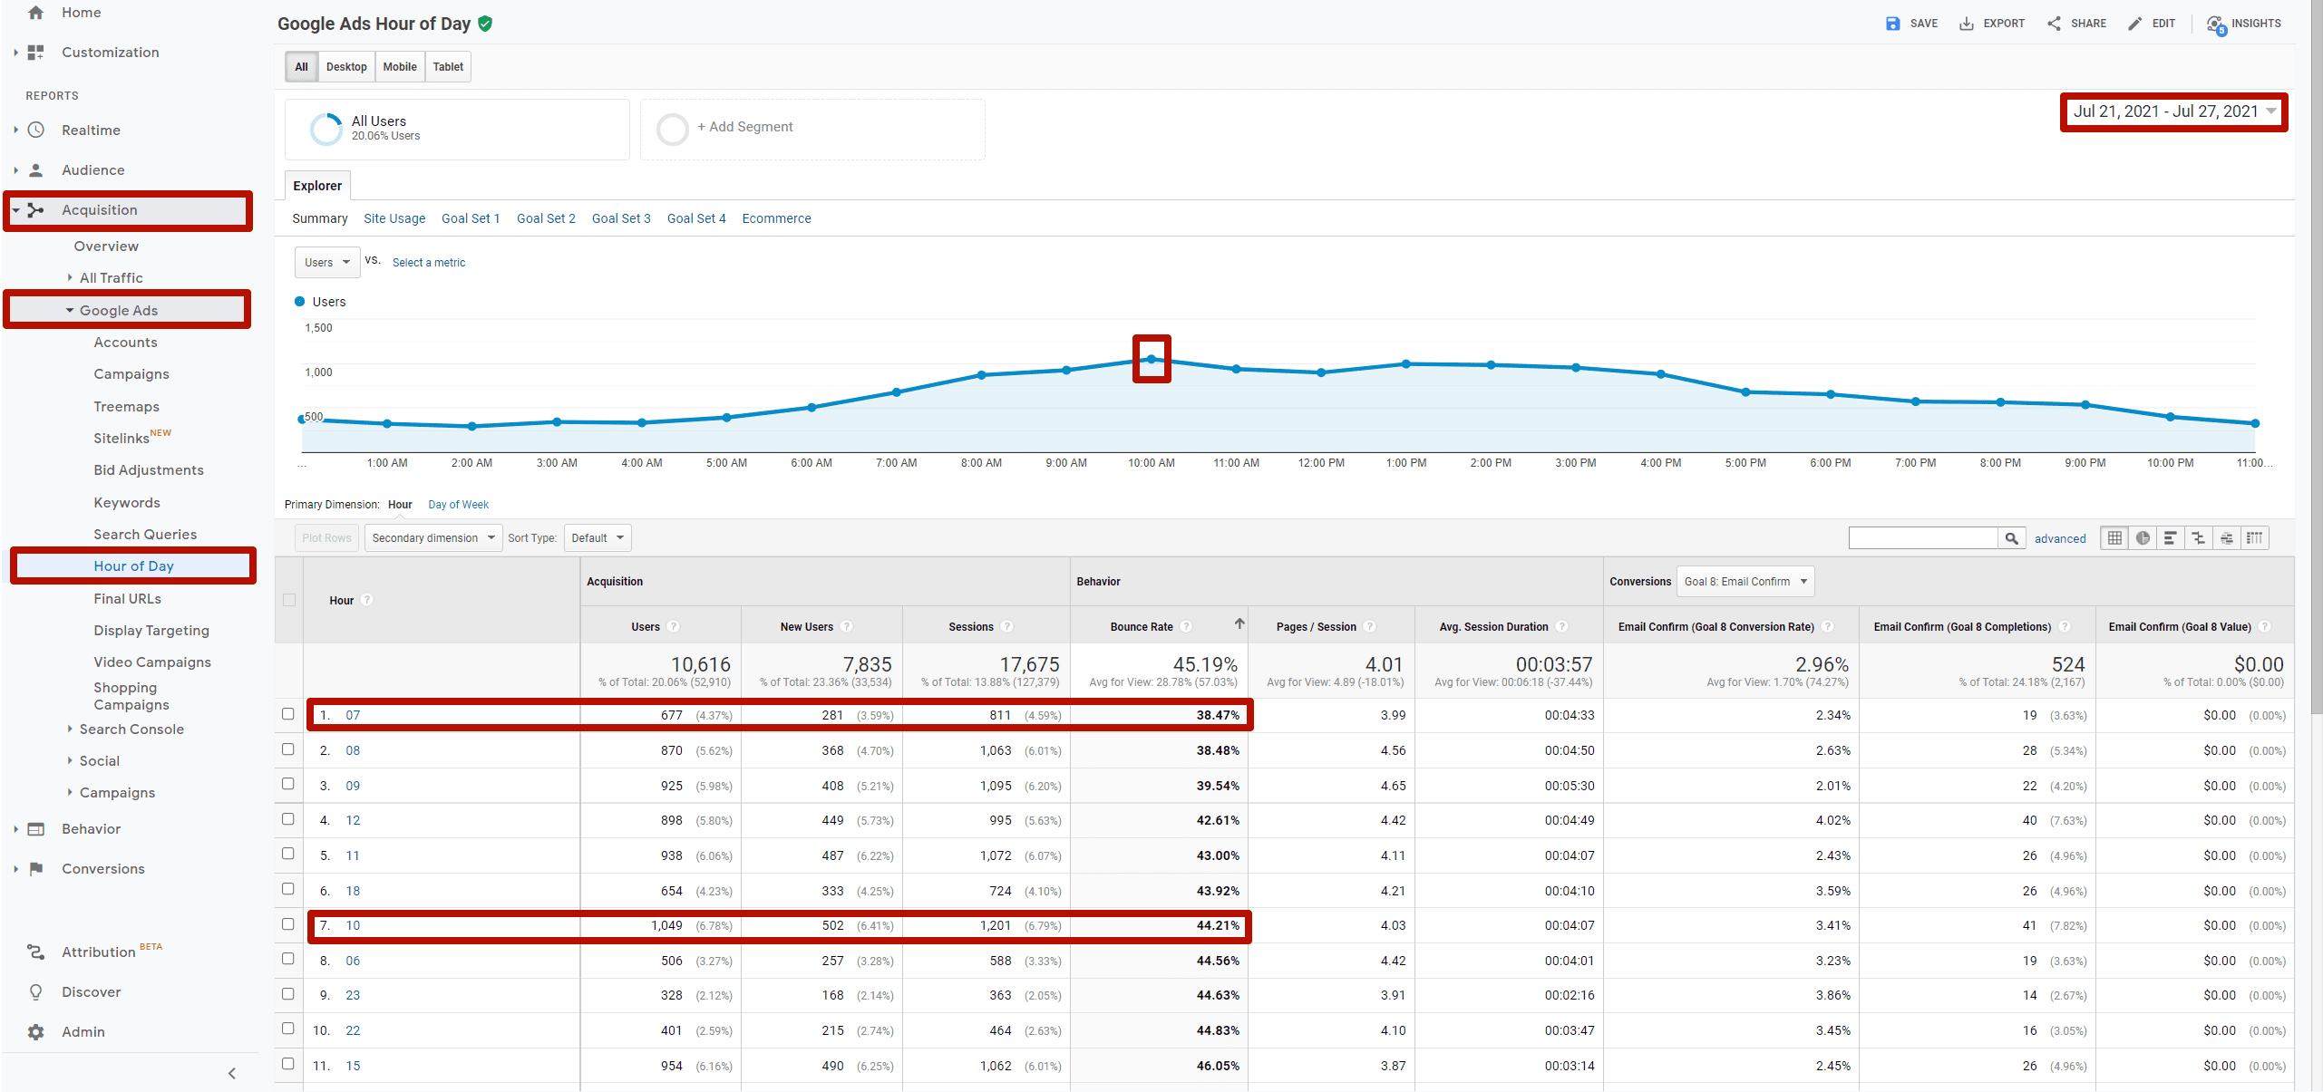Screen dimensions: 2323x1092
Task: Open the Secondary dimension dropdown
Action: 433,538
